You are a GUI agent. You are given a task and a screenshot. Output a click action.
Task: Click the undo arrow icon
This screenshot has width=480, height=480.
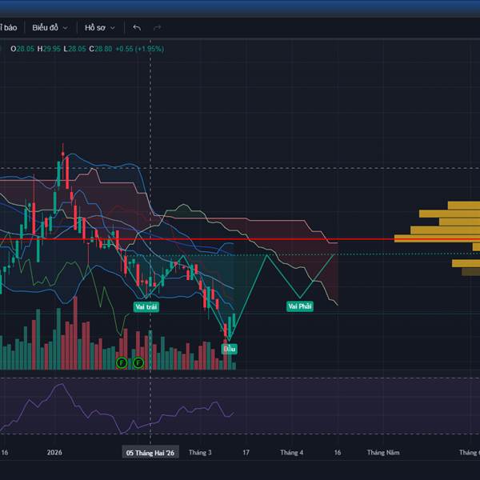click(x=137, y=27)
